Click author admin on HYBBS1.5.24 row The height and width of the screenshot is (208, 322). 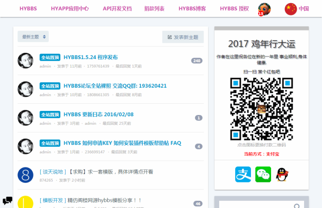pos(45,66)
